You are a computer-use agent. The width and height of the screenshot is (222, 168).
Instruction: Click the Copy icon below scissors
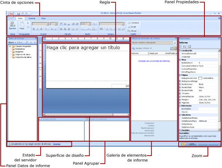(x=28, y=27)
